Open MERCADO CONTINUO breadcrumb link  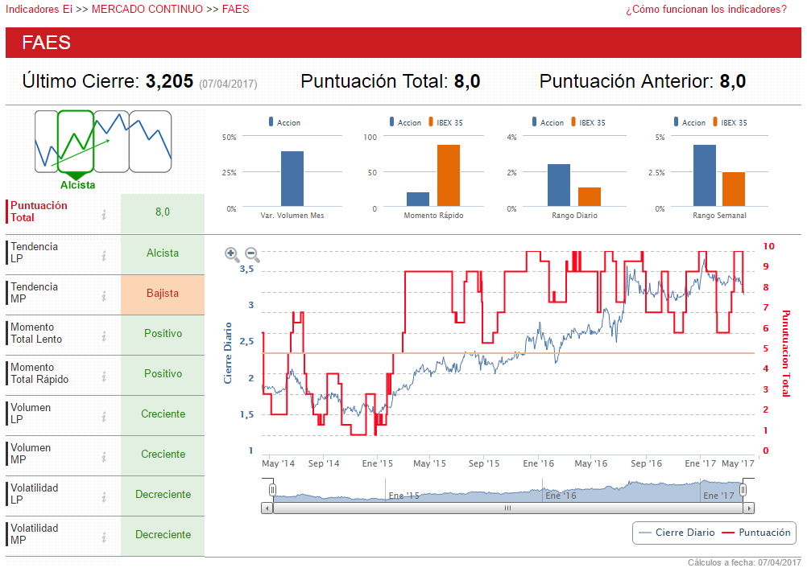point(147,9)
